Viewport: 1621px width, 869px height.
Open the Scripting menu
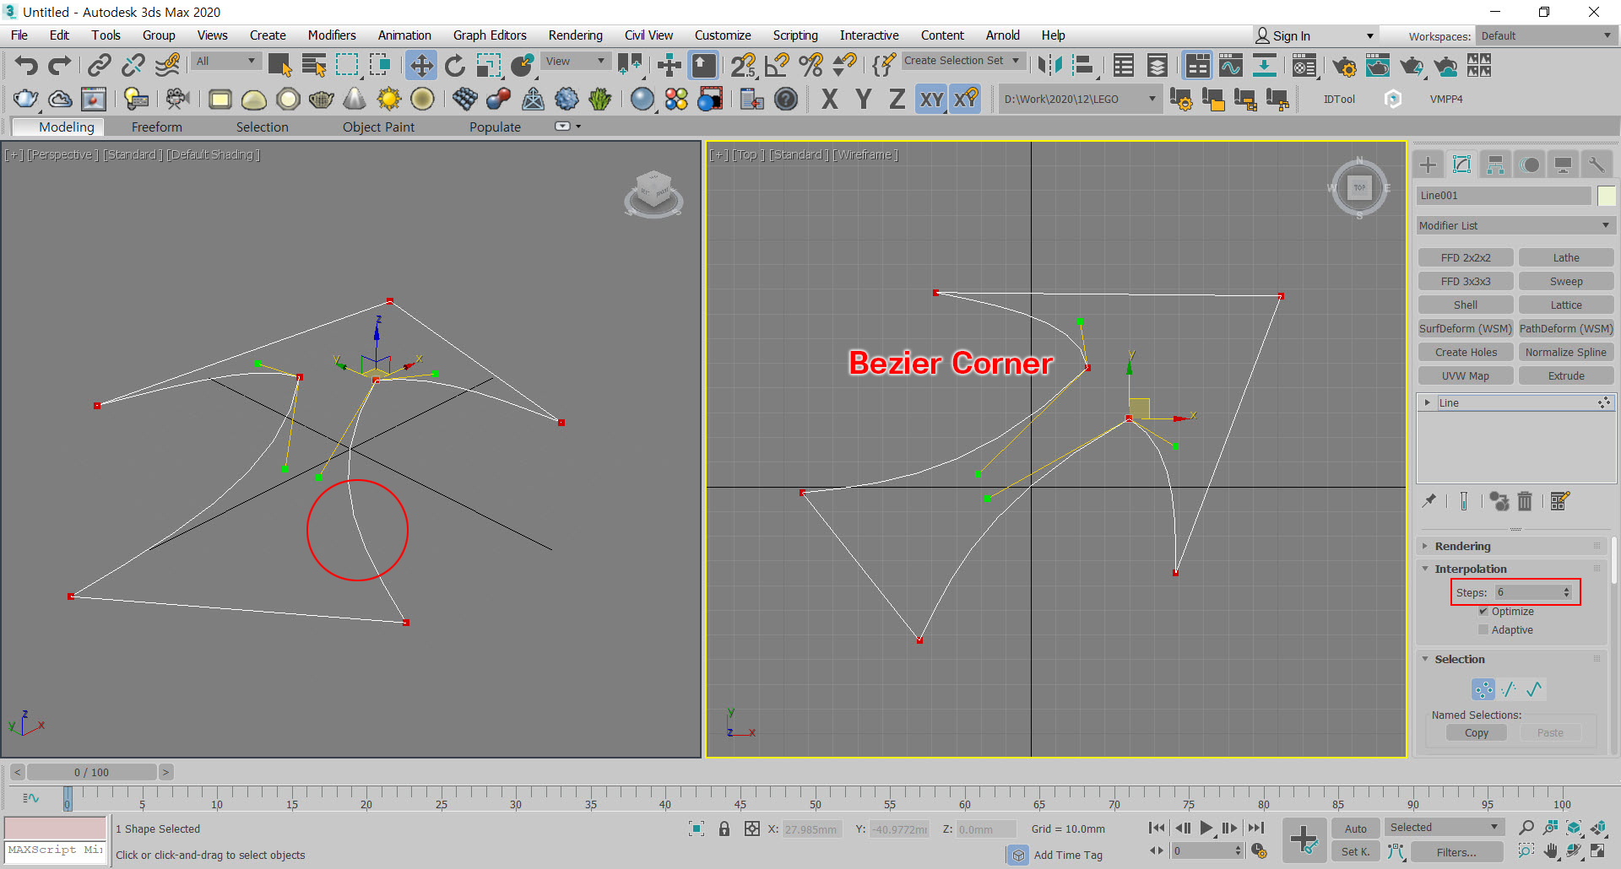(795, 35)
